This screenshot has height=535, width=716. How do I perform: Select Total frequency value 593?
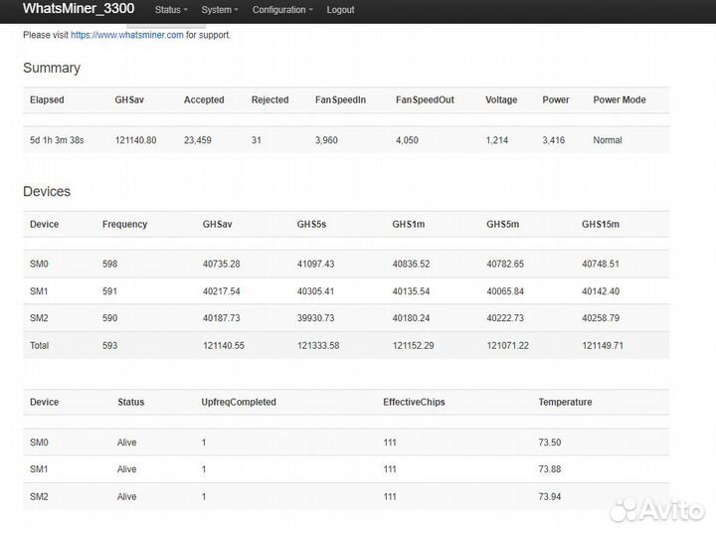coord(109,345)
